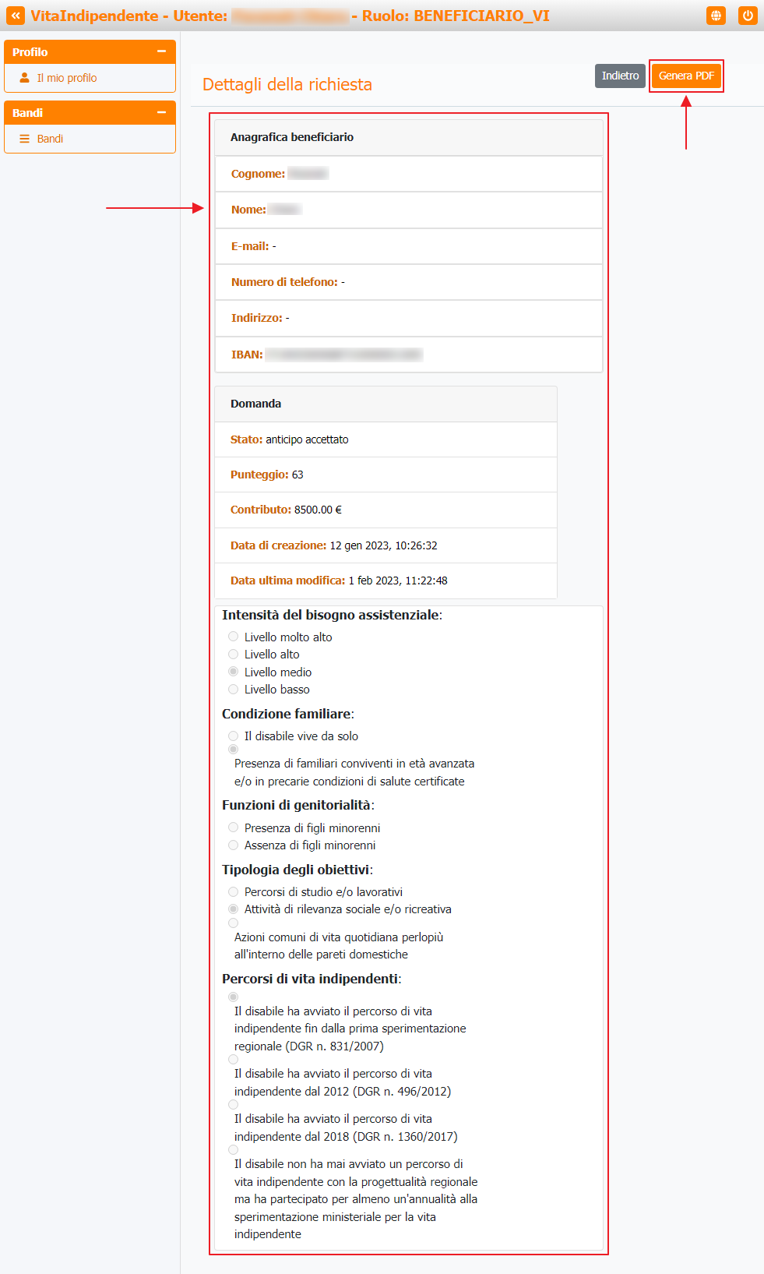Open the Bandi menu item
Image resolution: width=764 pixels, height=1274 pixels.
50,139
